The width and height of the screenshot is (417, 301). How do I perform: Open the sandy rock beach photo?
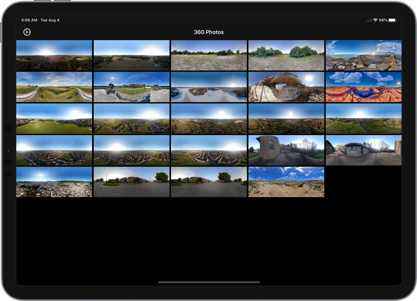[286, 182]
